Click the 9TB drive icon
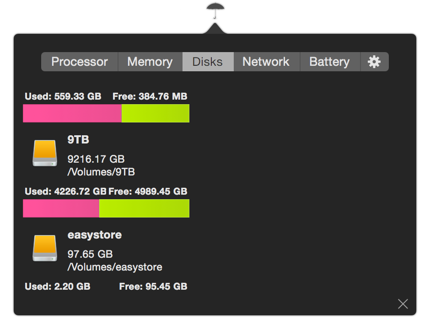 [x=45, y=153]
